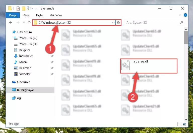Screen dimensions: 193x133
Task: Minimize the System32 window
Action: [x=160, y=8]
